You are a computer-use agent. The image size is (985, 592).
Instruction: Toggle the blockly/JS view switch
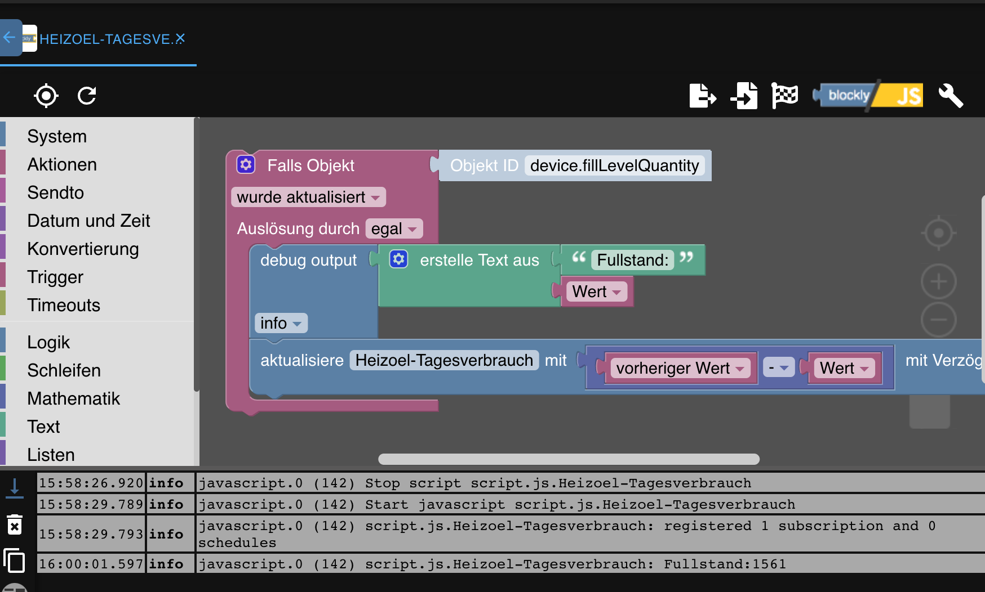868,95
